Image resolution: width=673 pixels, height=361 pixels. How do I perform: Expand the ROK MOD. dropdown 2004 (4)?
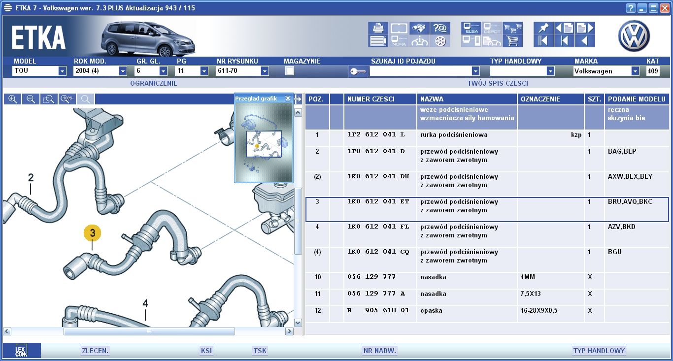(x=123, y=71)
